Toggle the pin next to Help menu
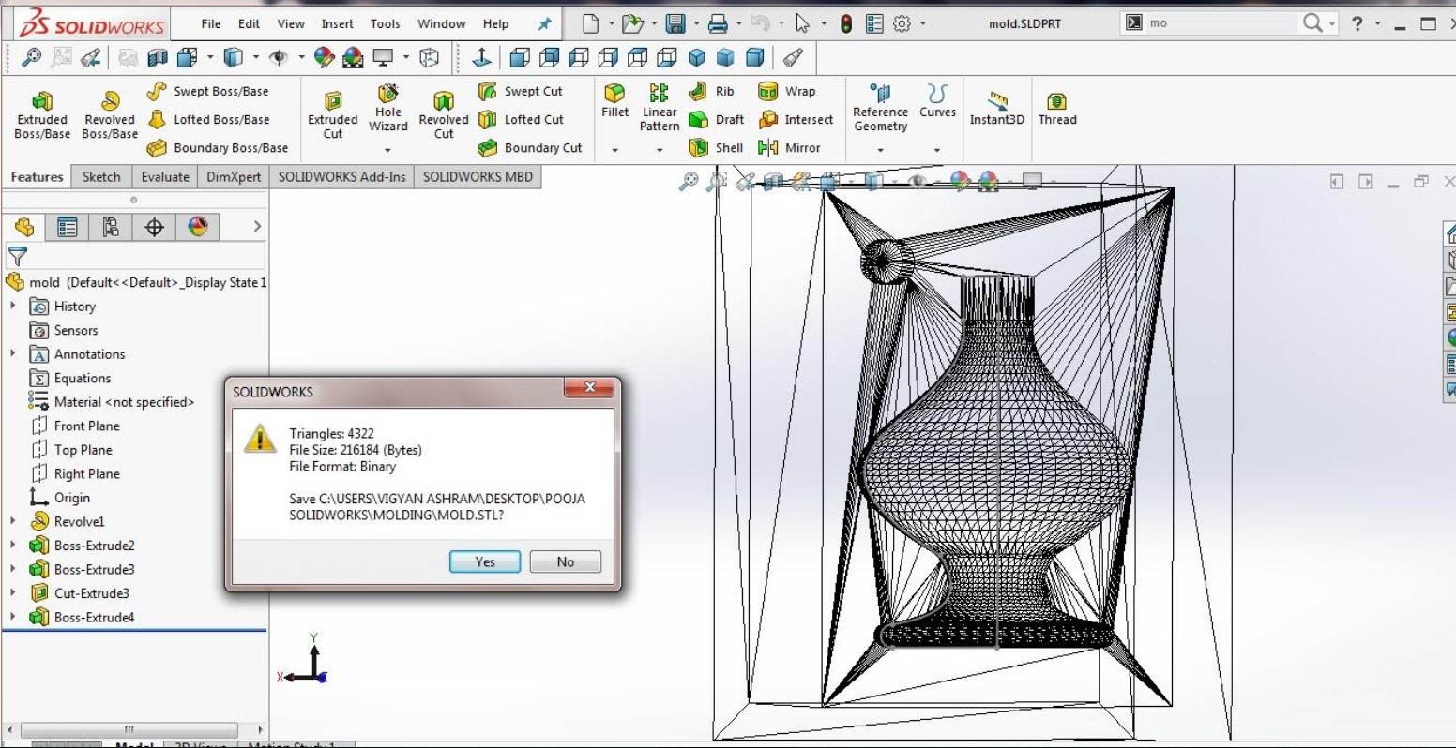The height and width of the screenshot is (748, 1456). point(544,24)
